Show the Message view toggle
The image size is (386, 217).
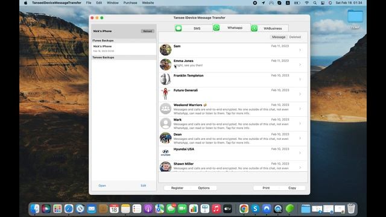click(279, 37)
